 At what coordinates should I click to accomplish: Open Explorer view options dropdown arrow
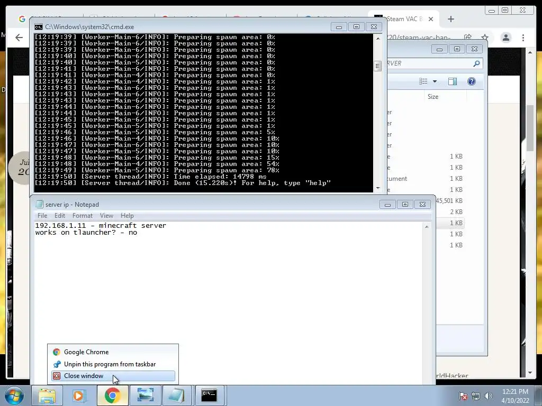pos(435,81)
